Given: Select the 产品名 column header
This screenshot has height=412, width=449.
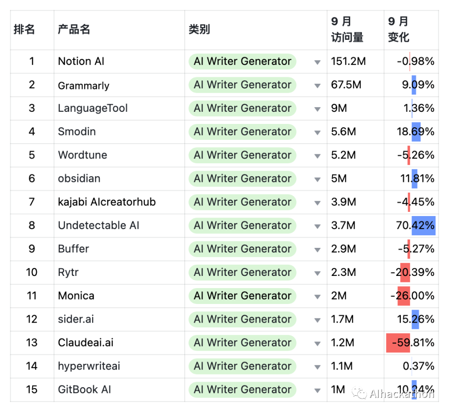Looking at the screenshot, I should pyautogui.click(x=74, y=29).
